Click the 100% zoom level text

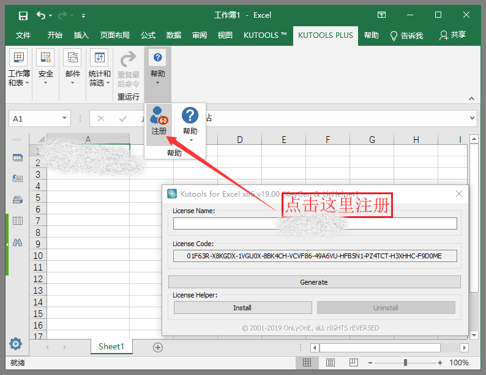459,363
